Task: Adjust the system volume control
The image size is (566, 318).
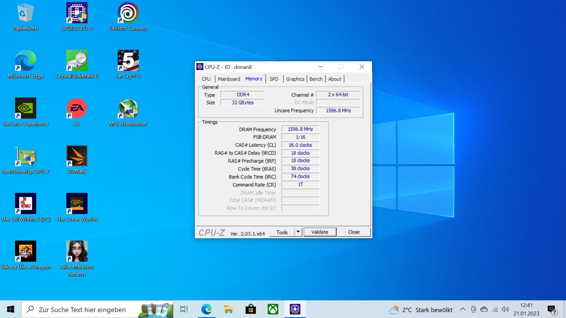Action: point(505,309)
